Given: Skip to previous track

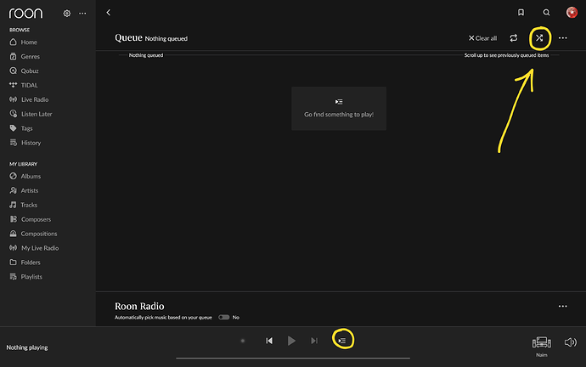Looking at the screenshot, I should 269,341.
